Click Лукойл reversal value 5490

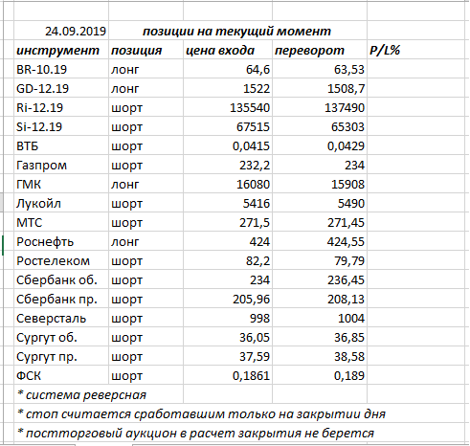tap(320, 203)
